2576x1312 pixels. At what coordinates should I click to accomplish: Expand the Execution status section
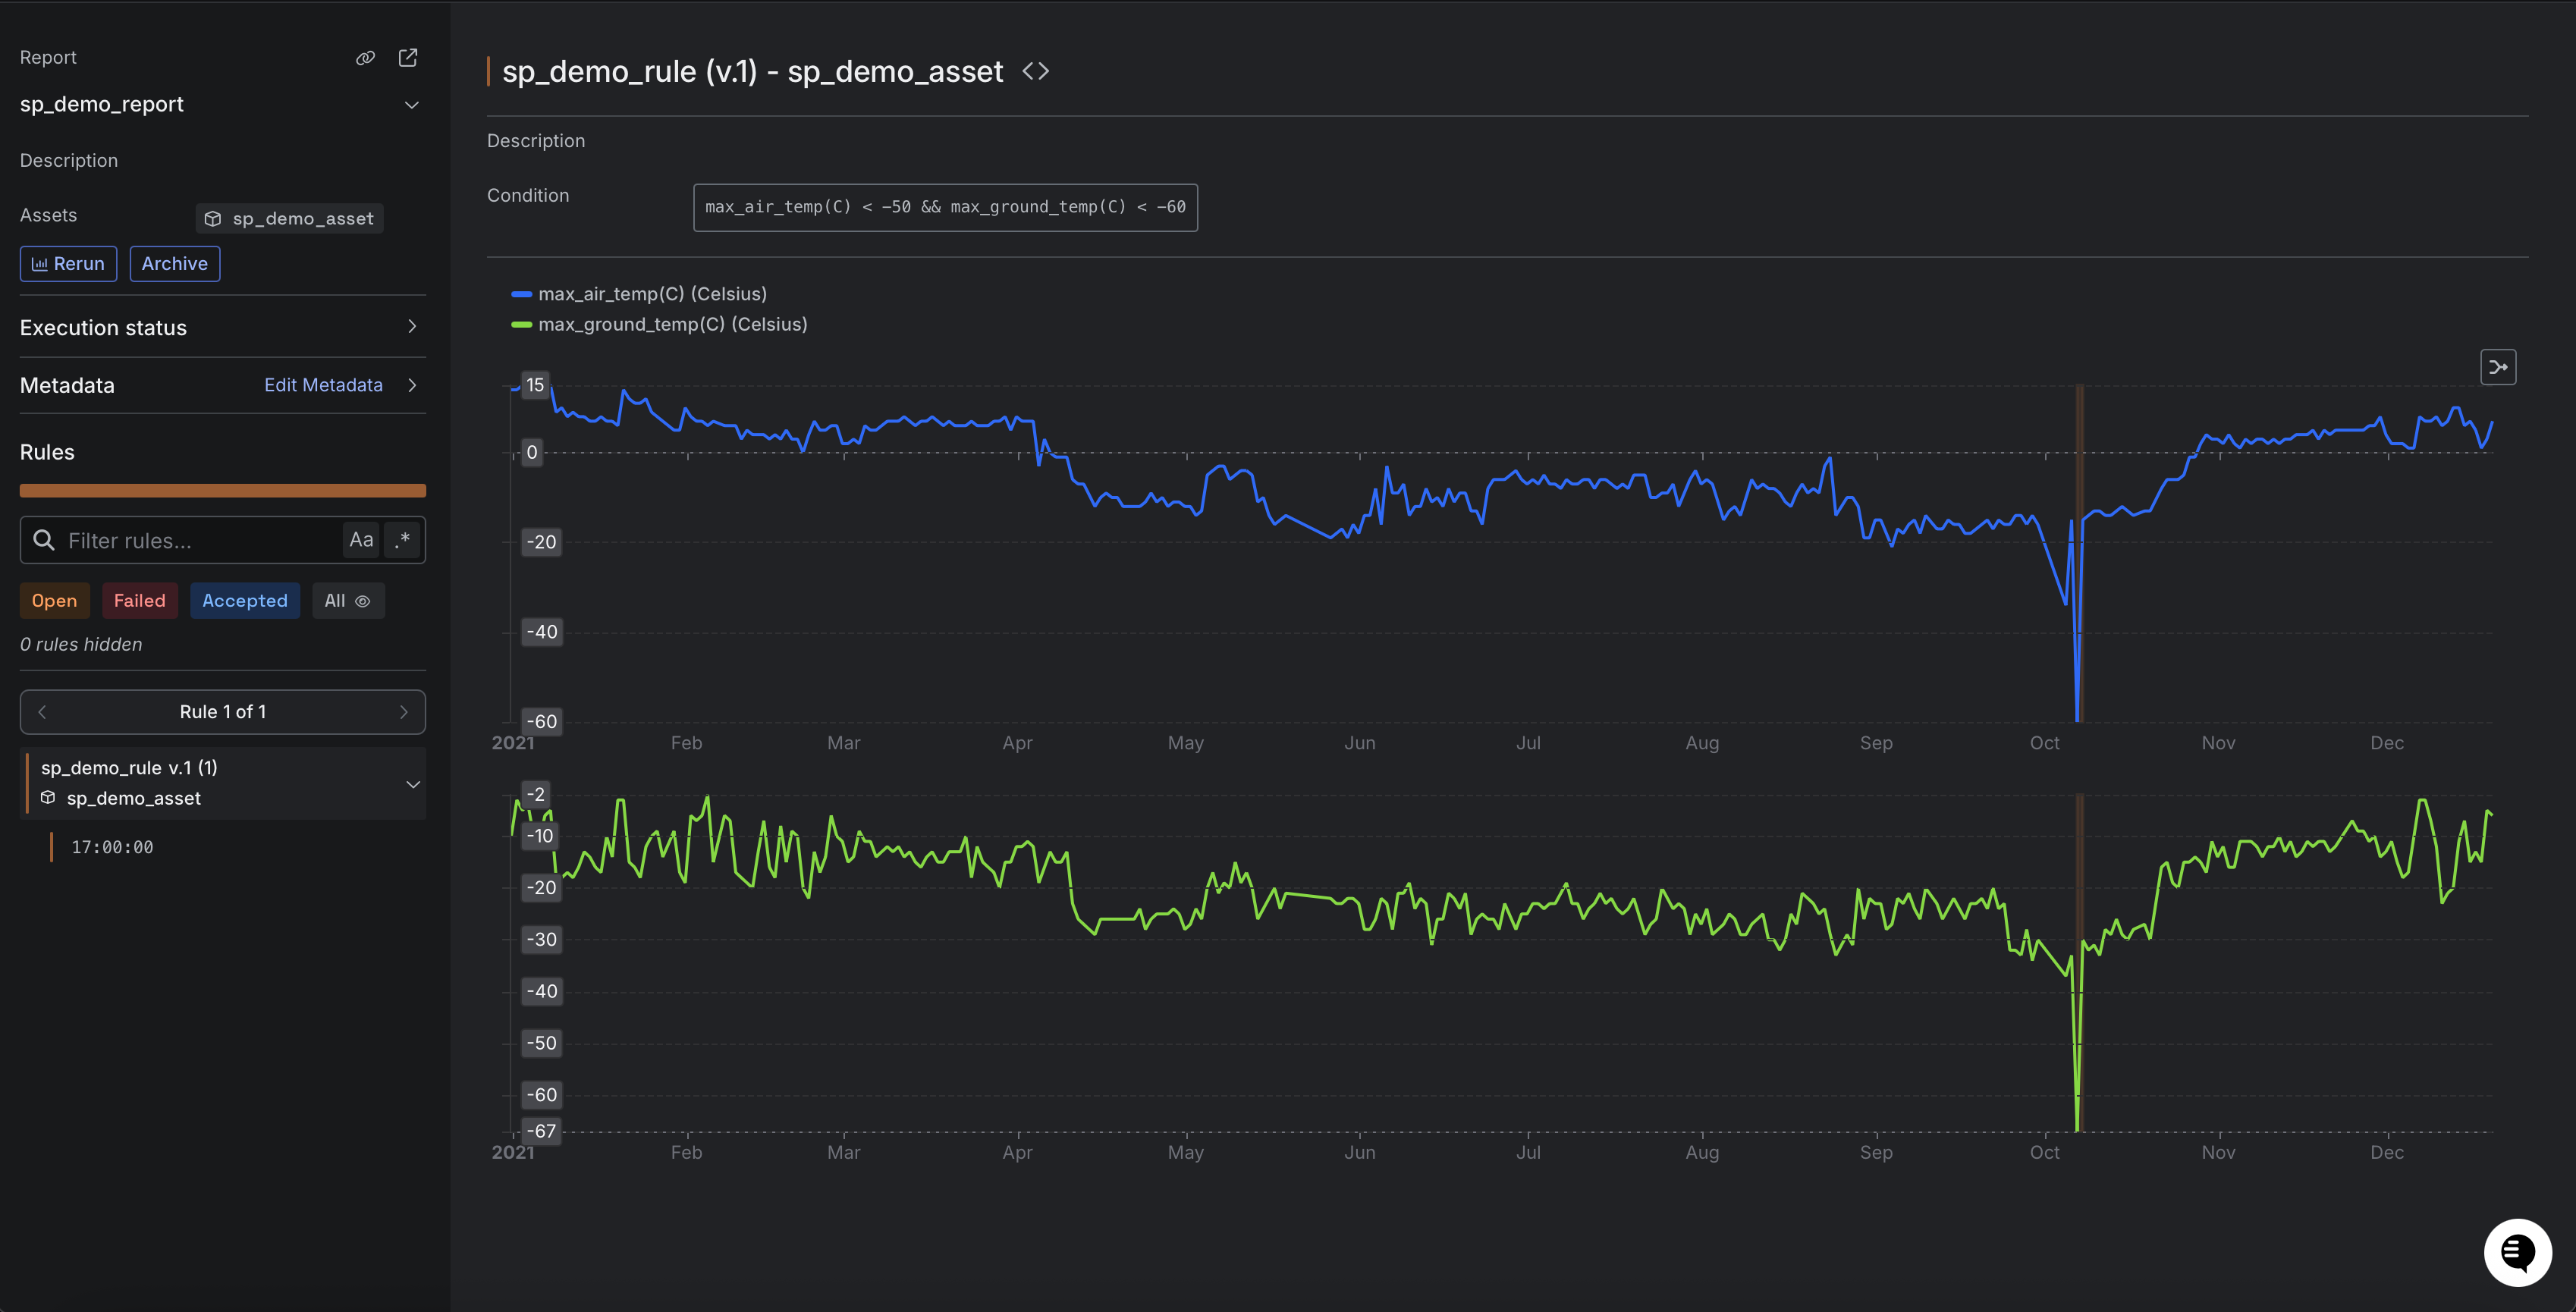(411, 327)
